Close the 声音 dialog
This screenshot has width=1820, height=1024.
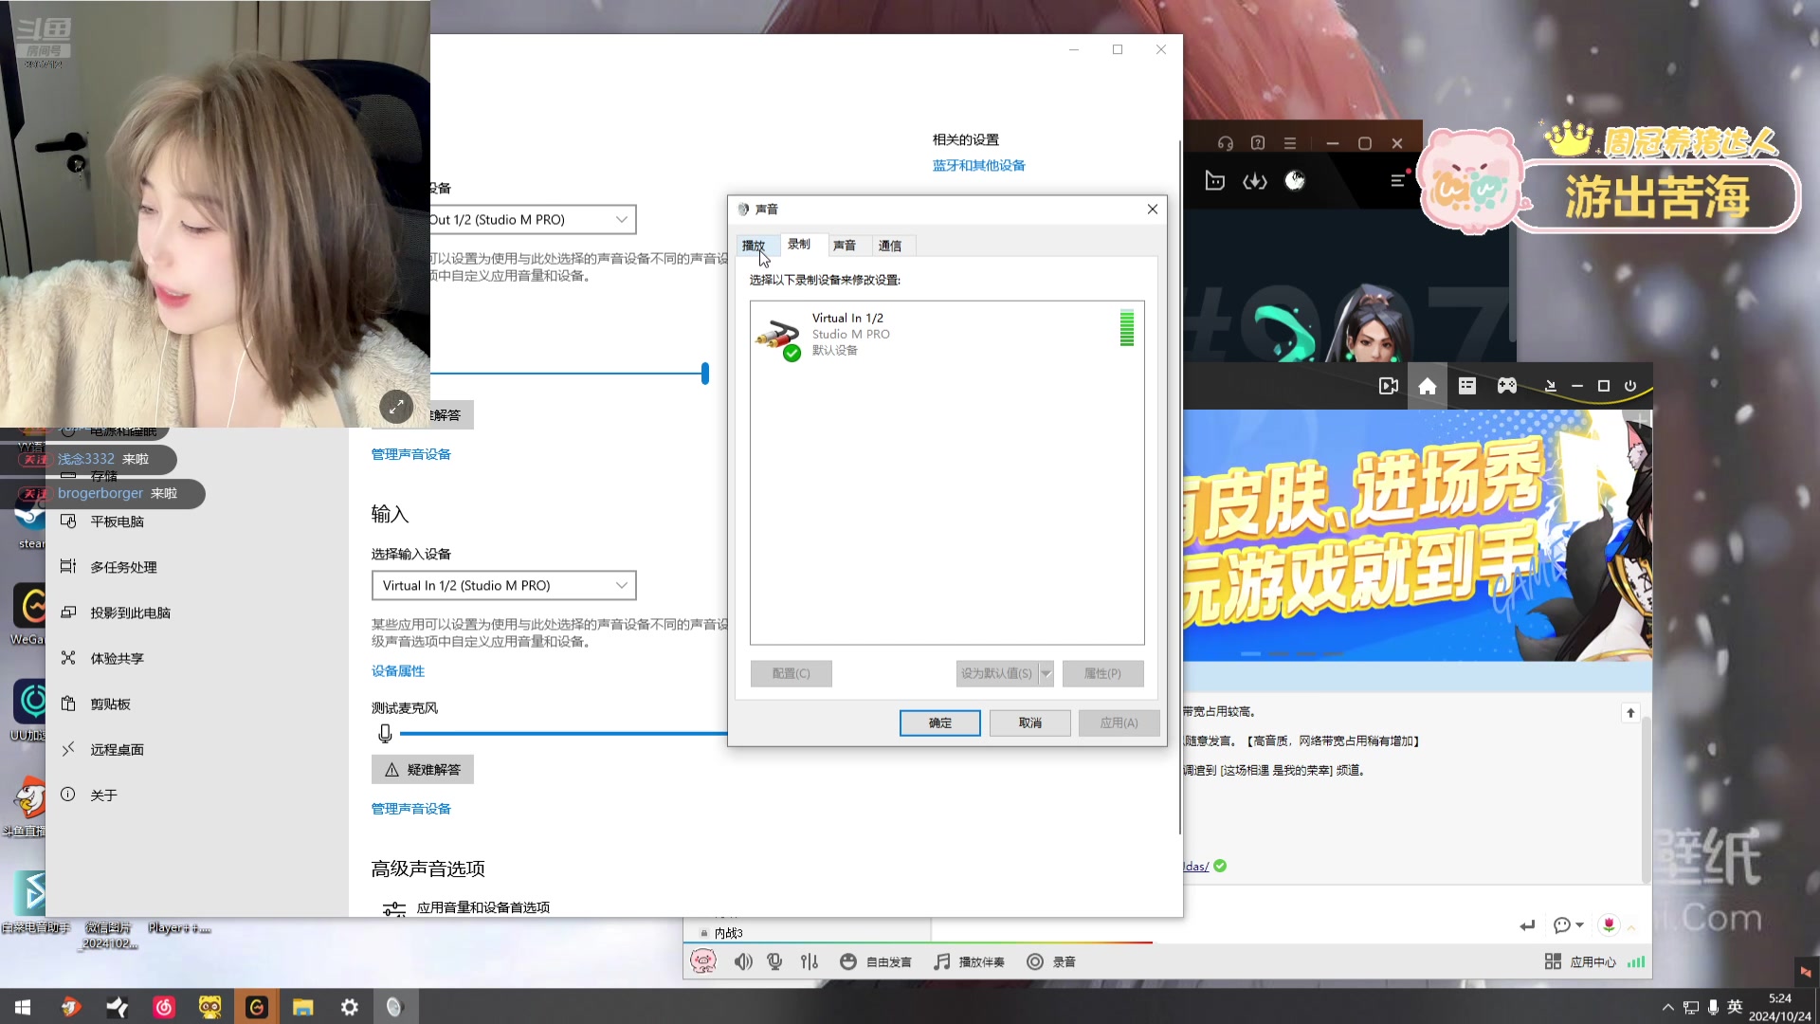(x=1153, y=209)
